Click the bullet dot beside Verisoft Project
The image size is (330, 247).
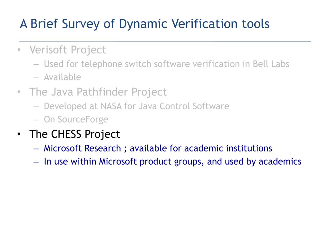pyautogui.click(x=20, y=50)
